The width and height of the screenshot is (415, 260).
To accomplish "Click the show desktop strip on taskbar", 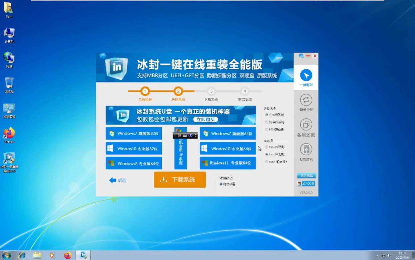I will [x=413, y=255].
